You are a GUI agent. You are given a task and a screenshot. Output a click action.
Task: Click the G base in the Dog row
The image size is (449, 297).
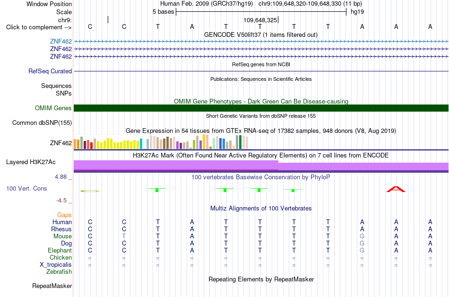pos(362,244)
